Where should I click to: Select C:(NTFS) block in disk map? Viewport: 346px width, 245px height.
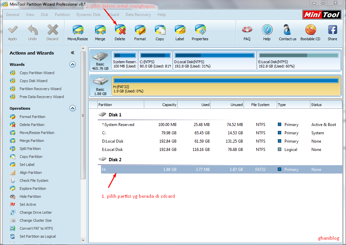point(155,61)
